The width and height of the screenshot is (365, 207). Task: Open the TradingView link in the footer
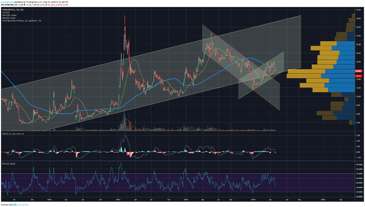[22, 205]
